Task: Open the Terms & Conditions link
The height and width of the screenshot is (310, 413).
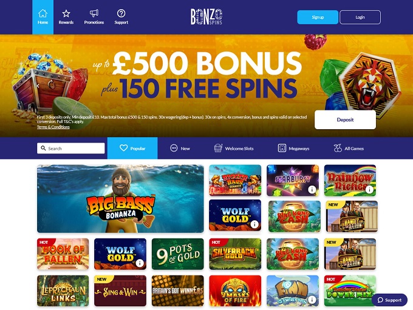Action: tap(53, 127)
